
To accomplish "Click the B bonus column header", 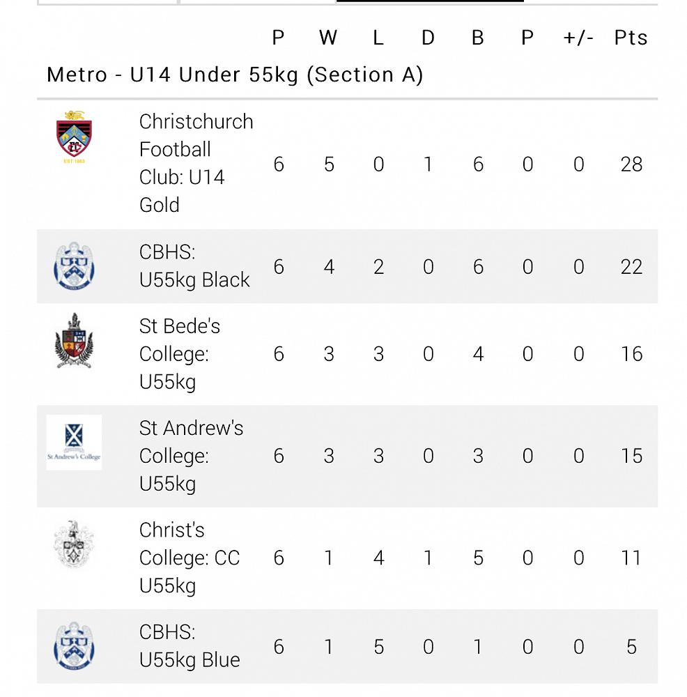I will click(477, 38).
